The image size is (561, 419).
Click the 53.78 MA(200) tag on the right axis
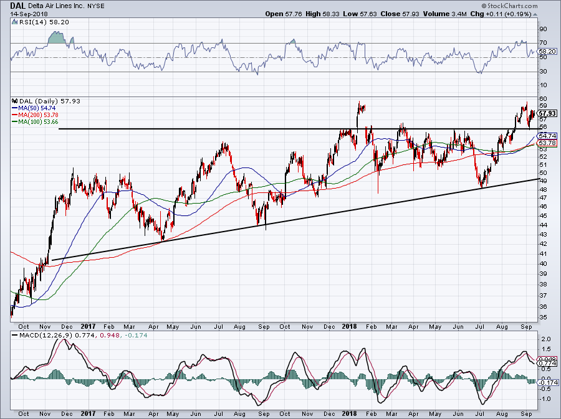pyautogui.click(x=547, y=143)
